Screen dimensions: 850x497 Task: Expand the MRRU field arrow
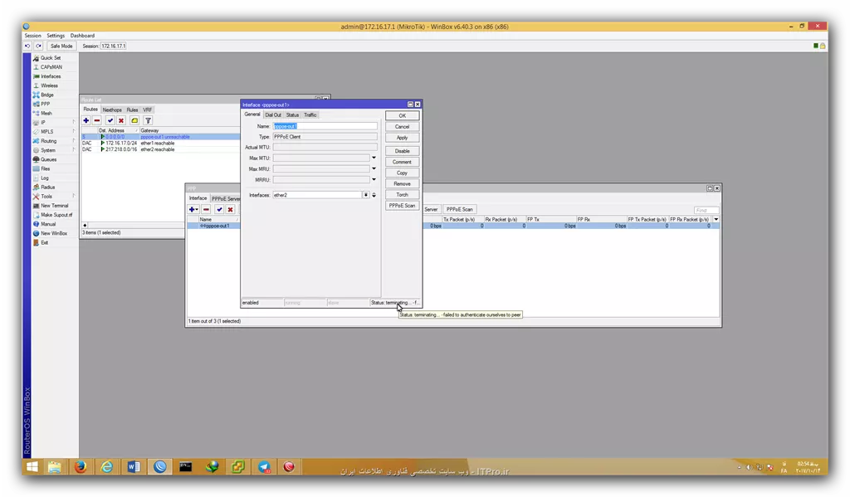[x=374, y=179]
